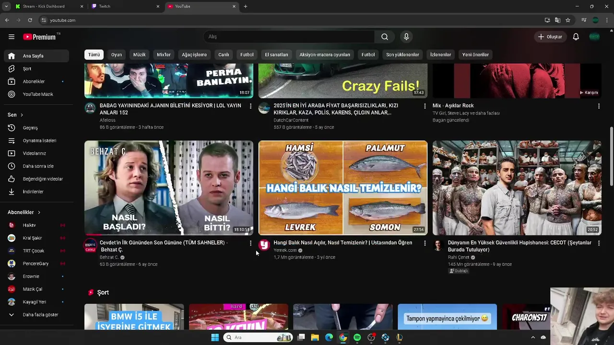
Task: Click the Oluştur create button
Action: [550, 37]
